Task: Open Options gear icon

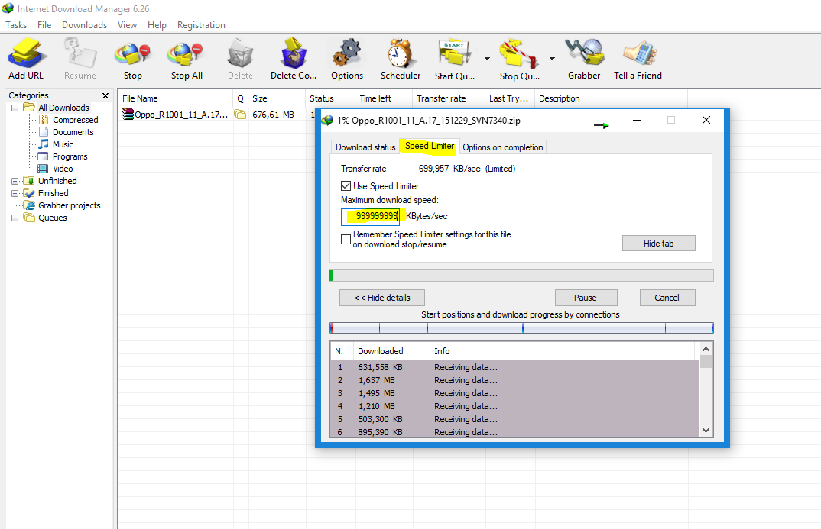Action: (346, 53)
